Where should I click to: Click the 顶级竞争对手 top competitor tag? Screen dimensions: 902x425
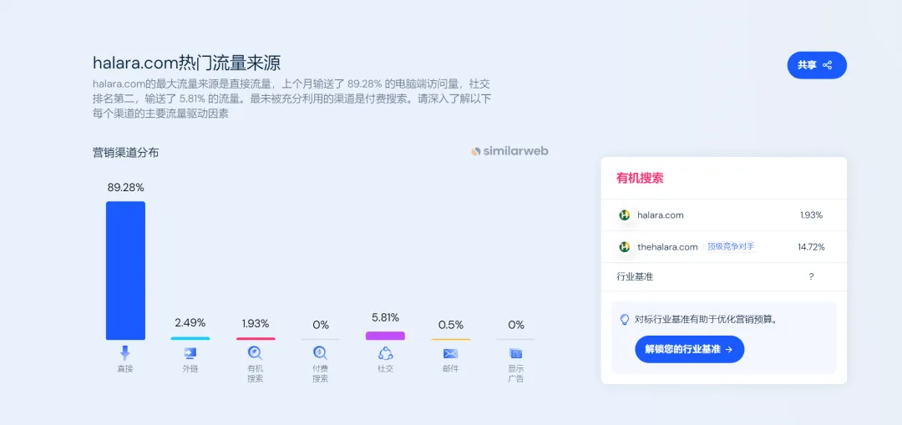point(730,247)
